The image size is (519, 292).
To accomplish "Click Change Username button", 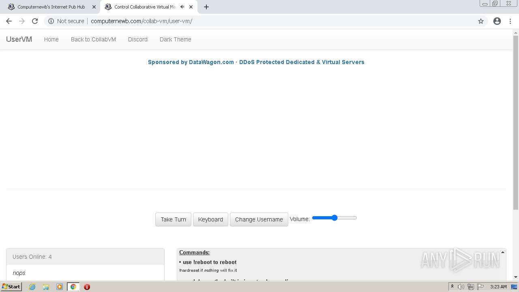I will coord(259,219).
